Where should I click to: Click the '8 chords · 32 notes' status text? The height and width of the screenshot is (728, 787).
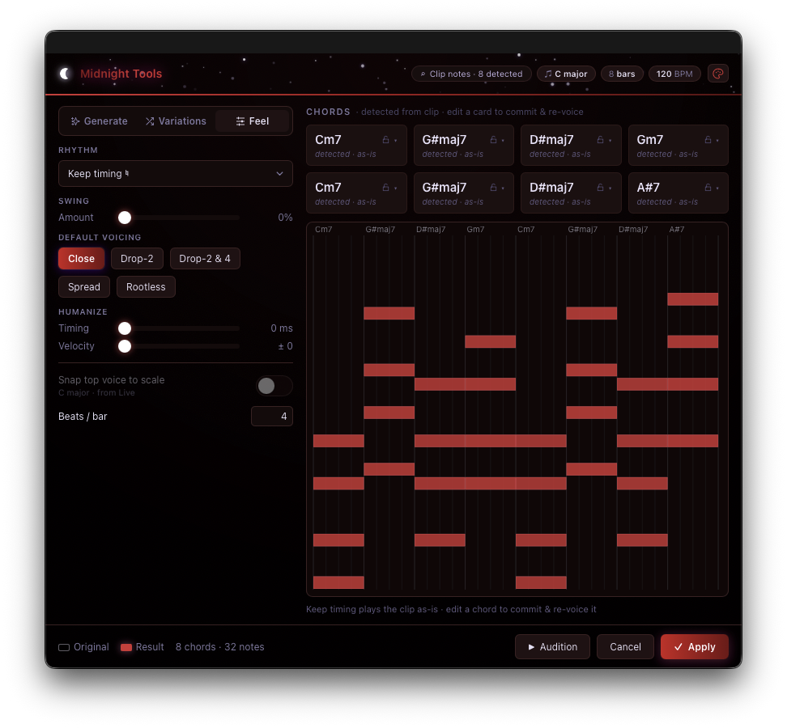click(x=220, y=647)
